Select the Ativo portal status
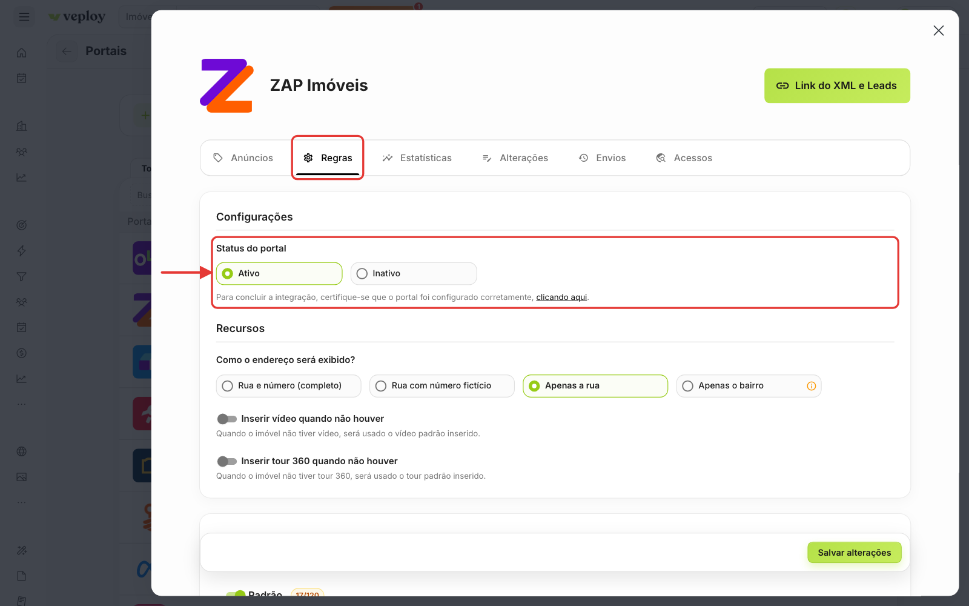Image resolution: width=969 pixels, height=606 pixels. pyautogui.click(x=279, y=273)
